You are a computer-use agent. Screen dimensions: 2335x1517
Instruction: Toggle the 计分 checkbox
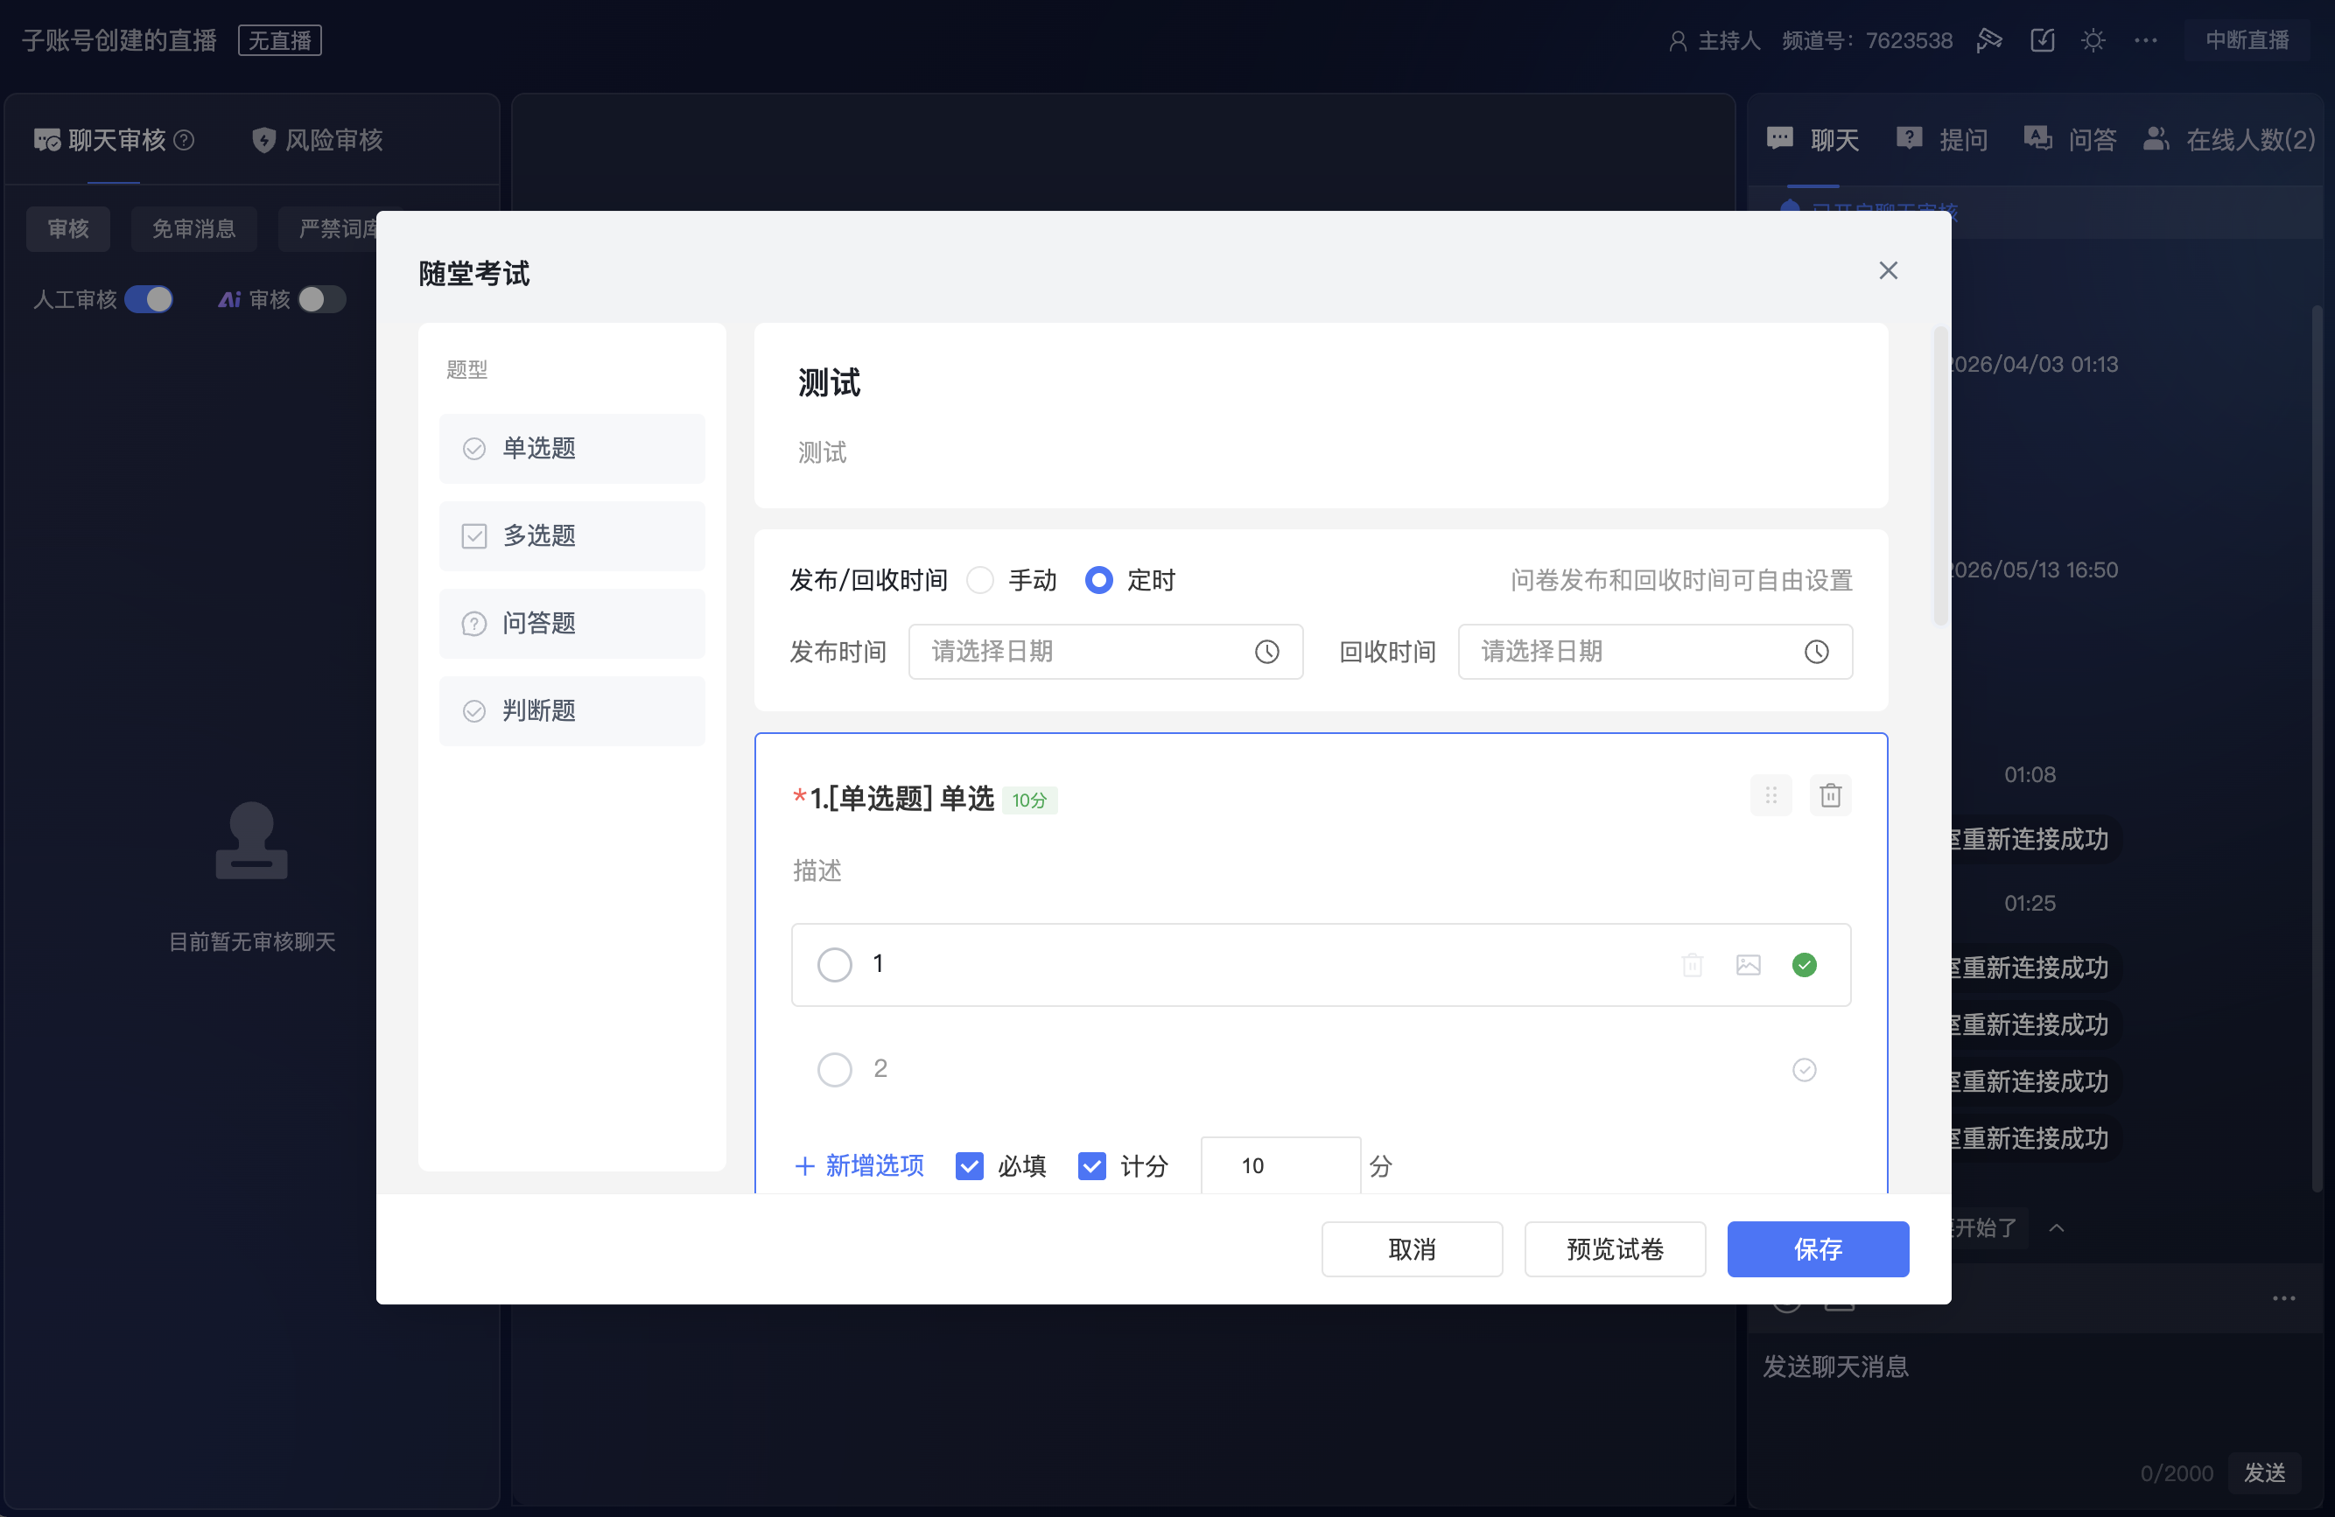coord(1091,1165)
